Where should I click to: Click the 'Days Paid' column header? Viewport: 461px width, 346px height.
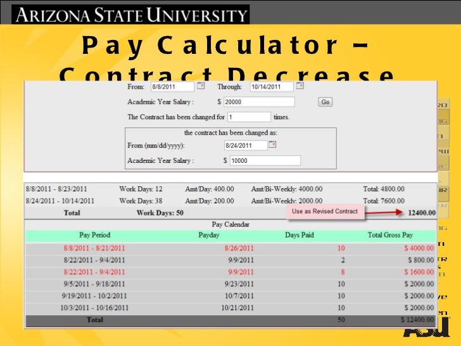300,235
